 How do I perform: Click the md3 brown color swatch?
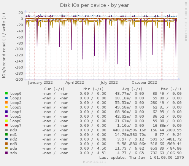pos(6,144)
